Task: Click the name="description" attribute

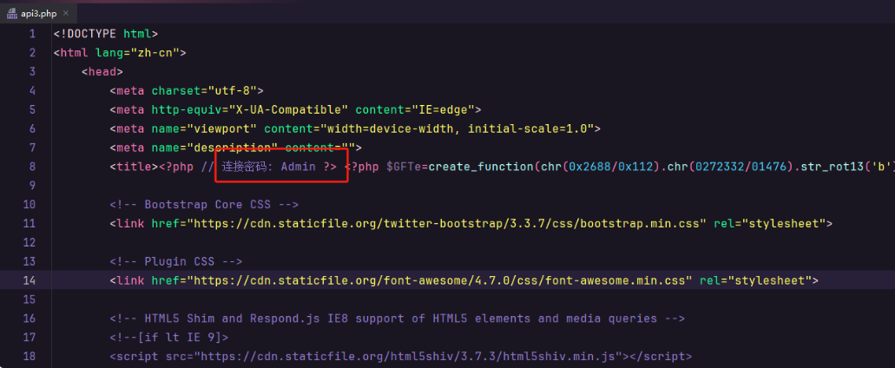Action: 214,148
